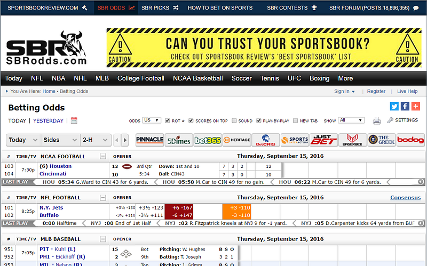Screen dimensions: 427x266
Task: Select 5Dimes sportsbook logo
Action: pyautogui.click(x=179, y=140)
